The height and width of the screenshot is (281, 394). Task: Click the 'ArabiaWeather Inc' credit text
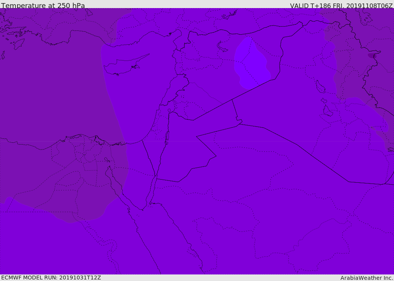pos(366,278)
